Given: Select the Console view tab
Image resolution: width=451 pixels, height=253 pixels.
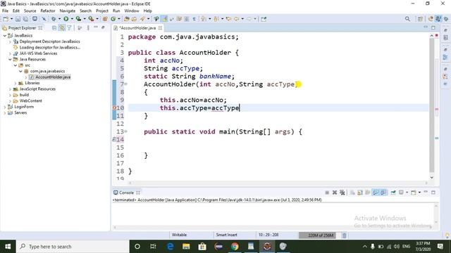Looking at the screenshot, I should pyautogui.click(x=126, y=193).
